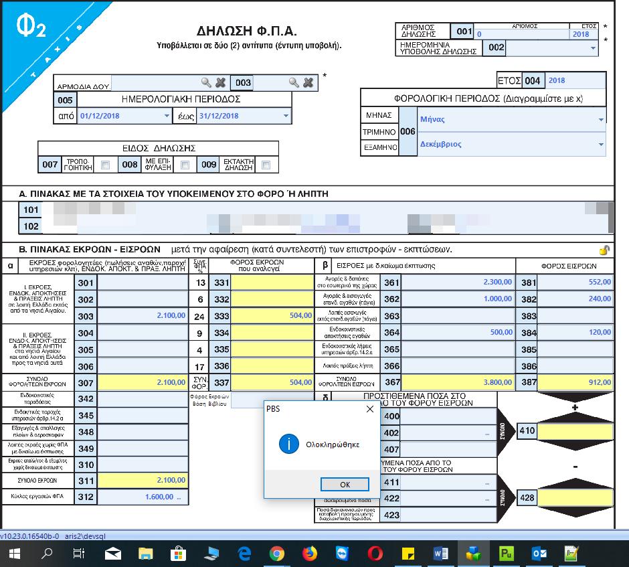Open TeamViewer from the taskbar
This screenshot has width=629, height=567.
342,554
